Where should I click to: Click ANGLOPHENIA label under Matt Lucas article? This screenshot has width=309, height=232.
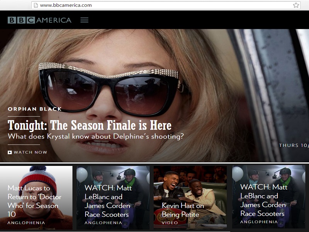tap(26, 223)
